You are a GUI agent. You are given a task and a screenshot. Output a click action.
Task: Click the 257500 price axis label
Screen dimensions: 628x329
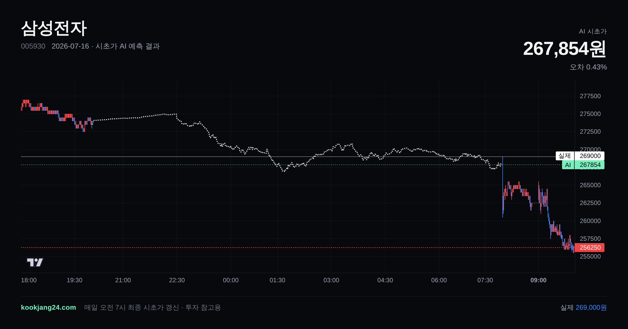point(590,239)
